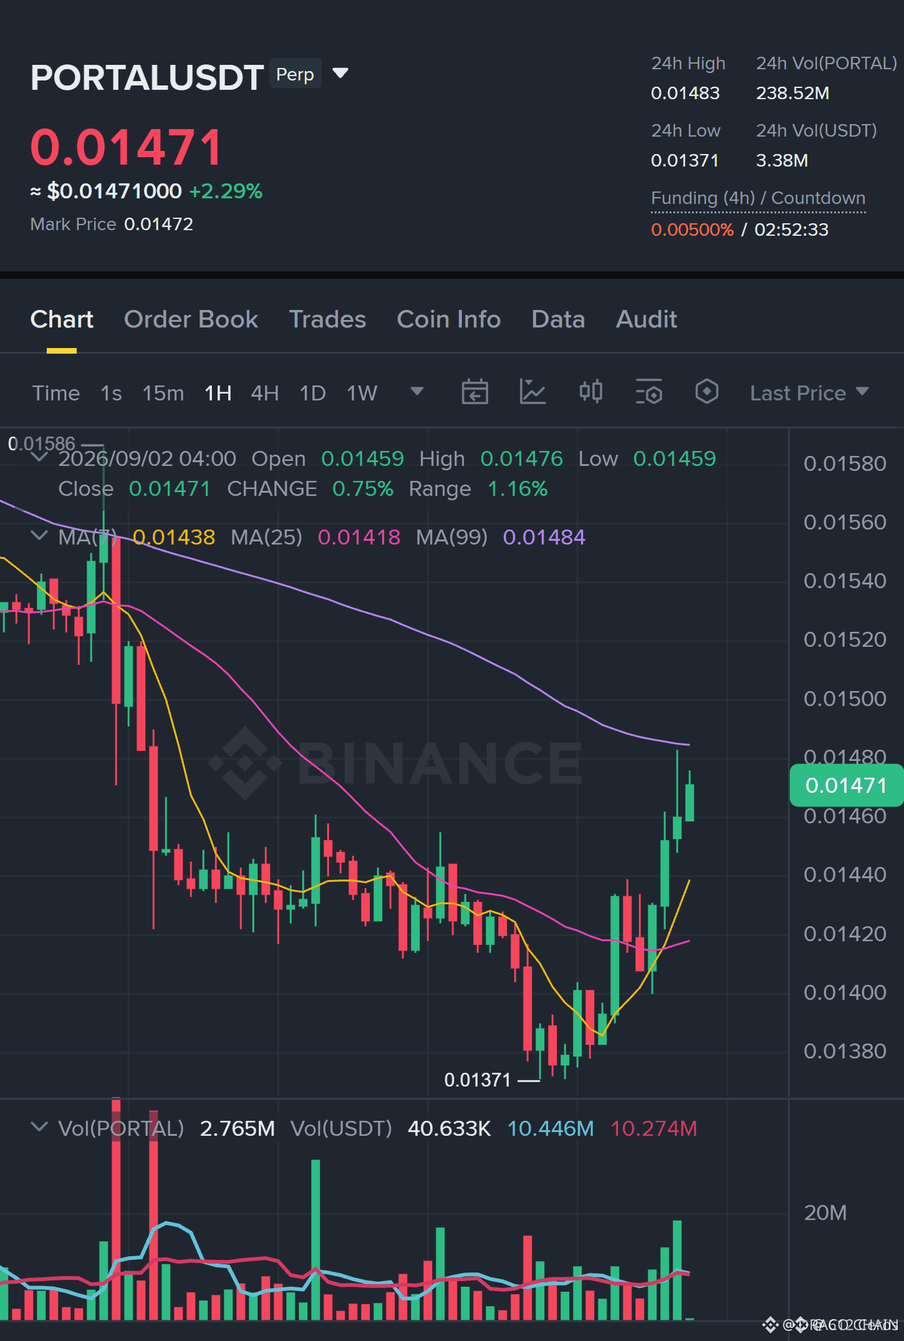This screenshot has width=904, height=1341.
Task: Open chart display settings icon
Action: 649,392
